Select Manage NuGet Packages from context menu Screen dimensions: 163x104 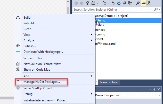42,82
